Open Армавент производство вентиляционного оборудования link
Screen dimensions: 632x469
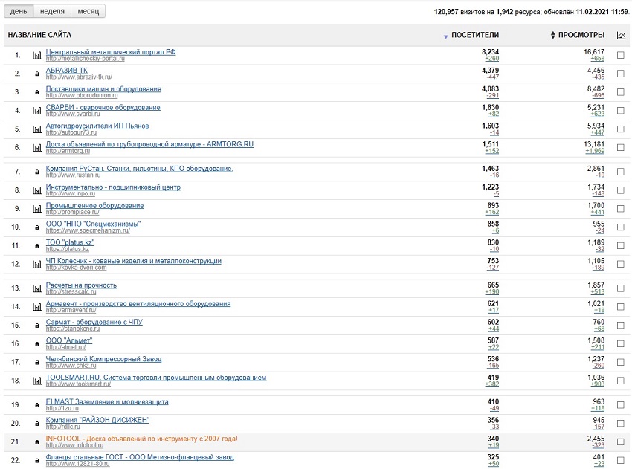point(138,304)
